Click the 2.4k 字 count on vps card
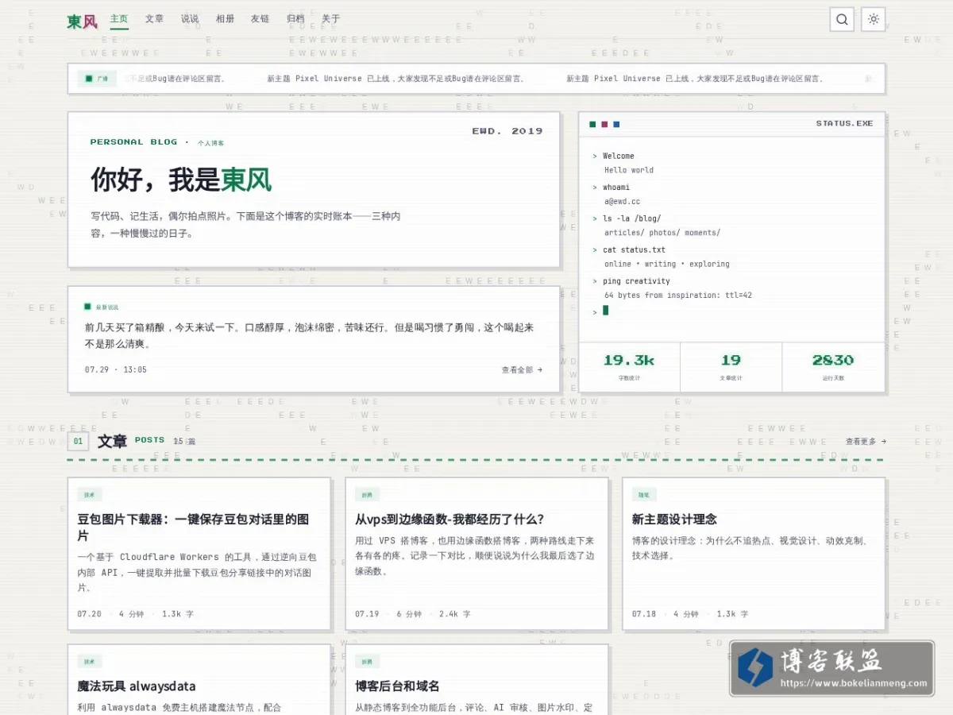 (455, 613)
